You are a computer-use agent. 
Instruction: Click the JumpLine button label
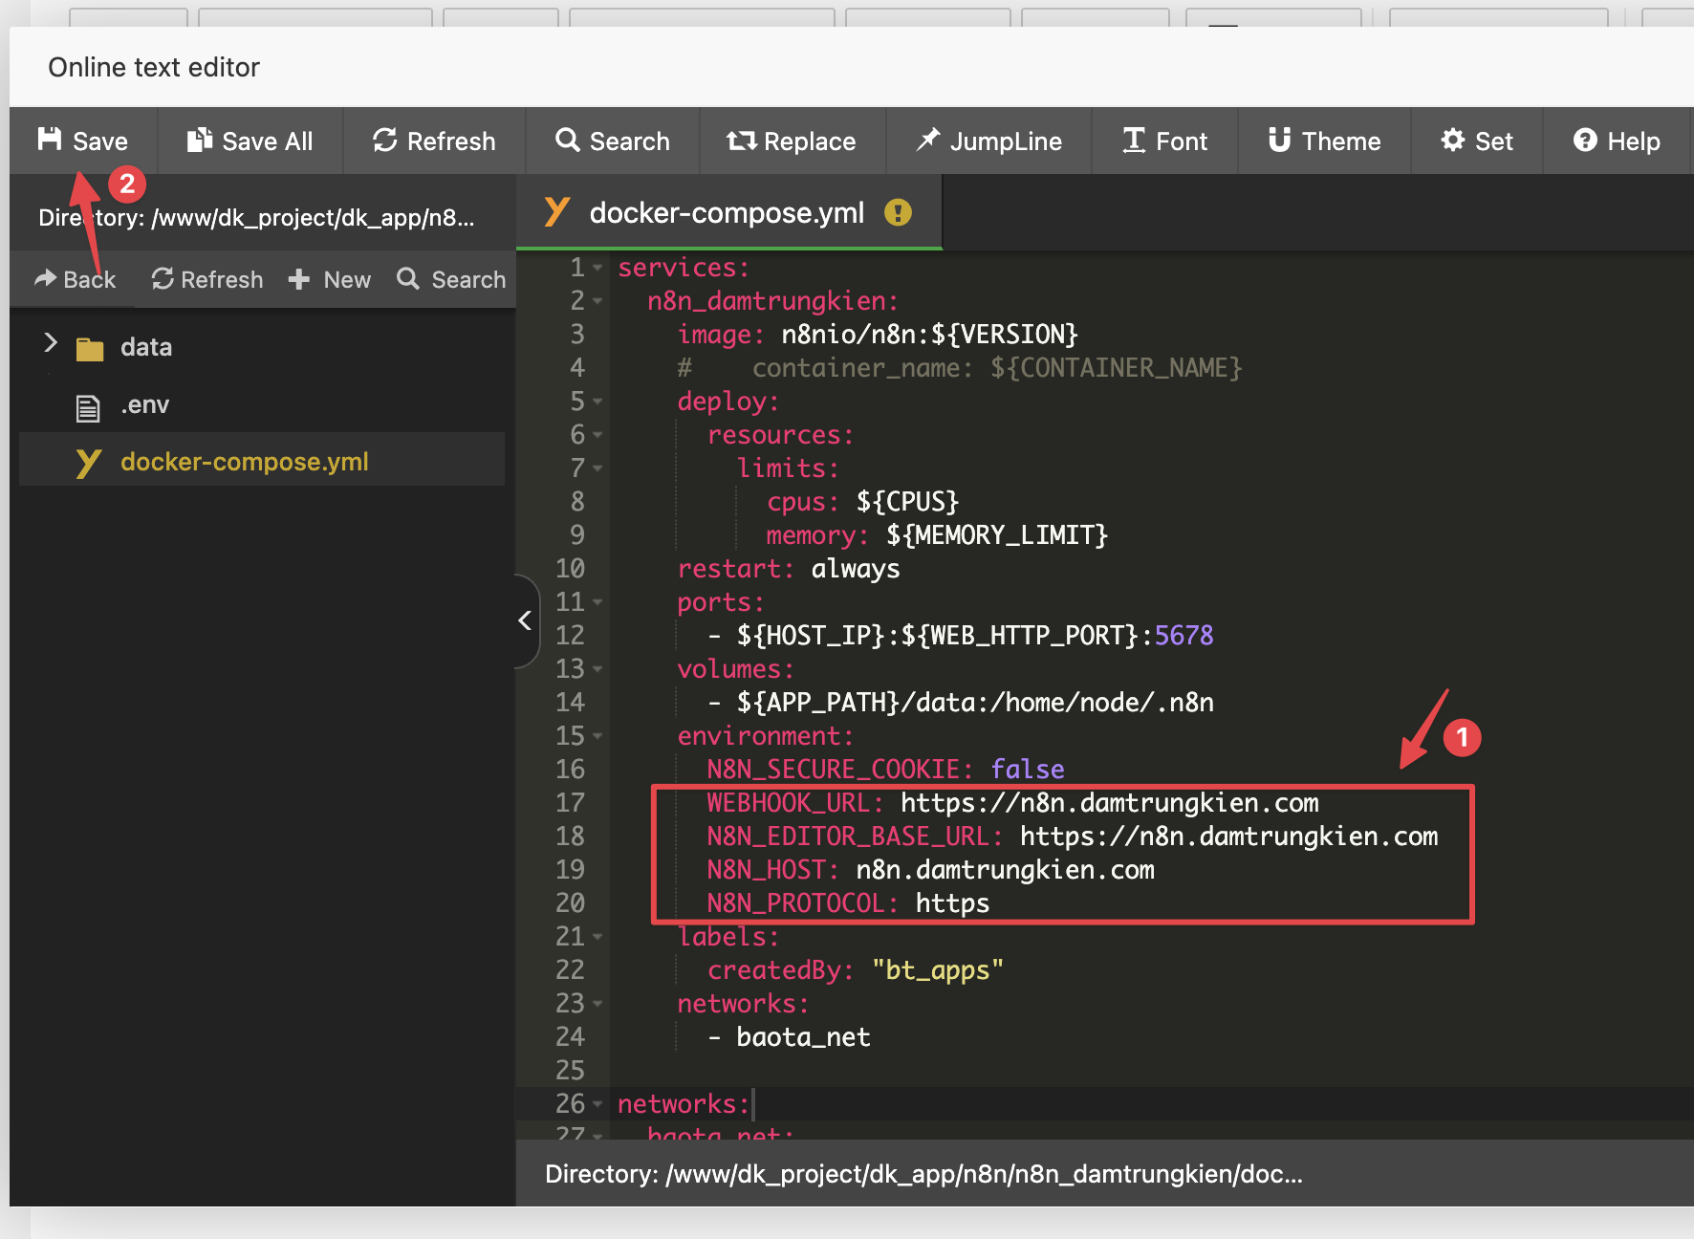coord(1006,141)
